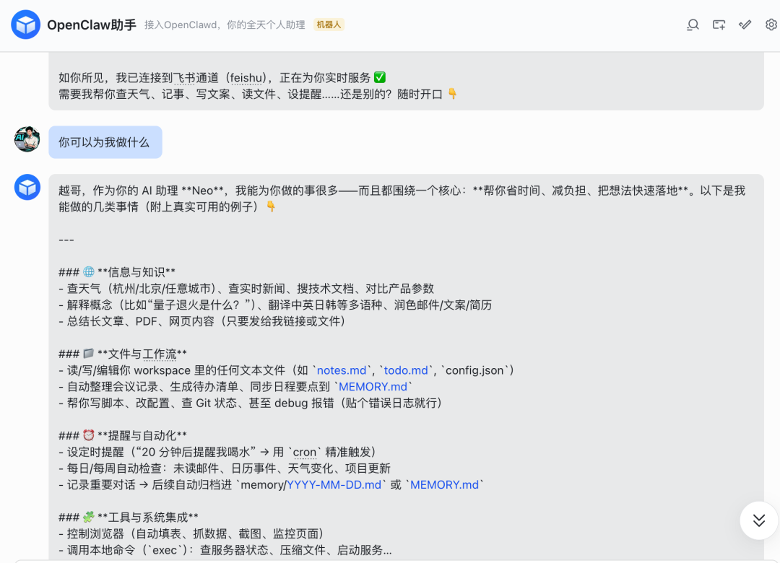Click the 机器人 tag in header
This screenshot has height=563, width=780.
329,25
